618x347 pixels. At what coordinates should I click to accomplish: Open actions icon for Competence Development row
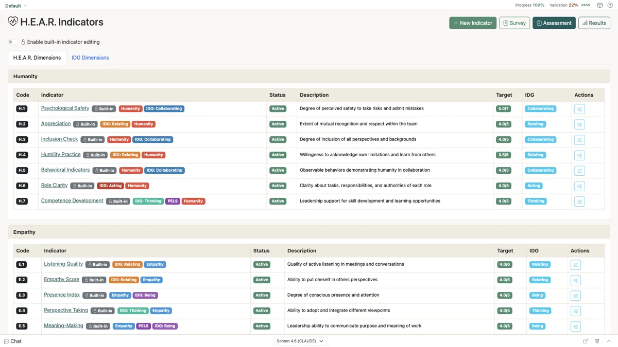click(x=579, y=202)
